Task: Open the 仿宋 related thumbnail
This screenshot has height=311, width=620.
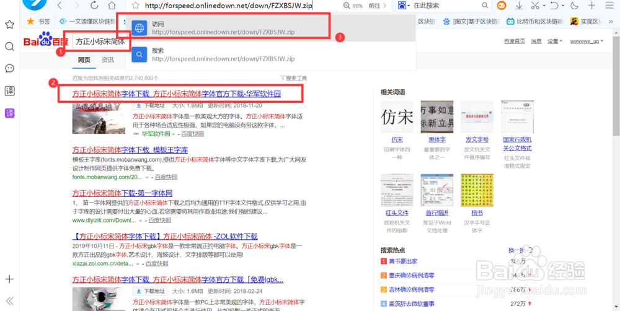Action: point(397,117)
